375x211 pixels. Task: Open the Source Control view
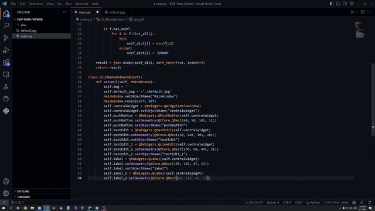pos(6,38)
